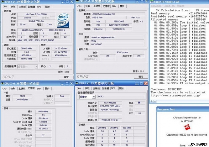Click the DRAM frequency value '500.0 MHz'
The width and height of the screenshot is (209, 147).
43,112
